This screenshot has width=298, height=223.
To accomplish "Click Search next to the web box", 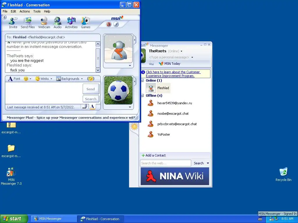I will [x=198, y=163].
